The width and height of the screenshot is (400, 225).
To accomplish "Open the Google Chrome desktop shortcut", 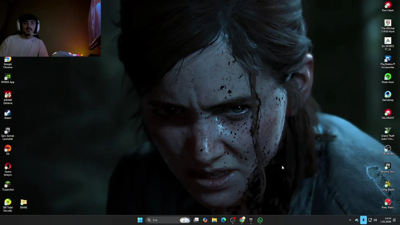I will point(8,62).
